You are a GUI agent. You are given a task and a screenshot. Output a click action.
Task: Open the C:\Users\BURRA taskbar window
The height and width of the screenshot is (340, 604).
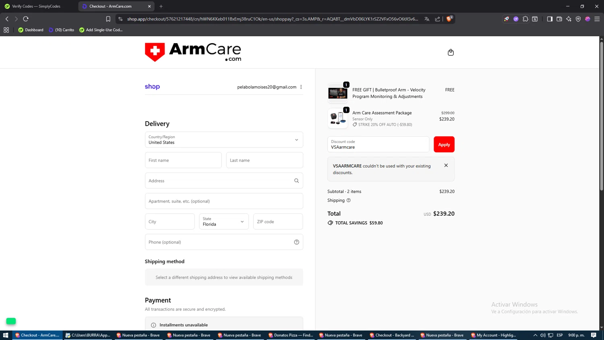(88, 335)
